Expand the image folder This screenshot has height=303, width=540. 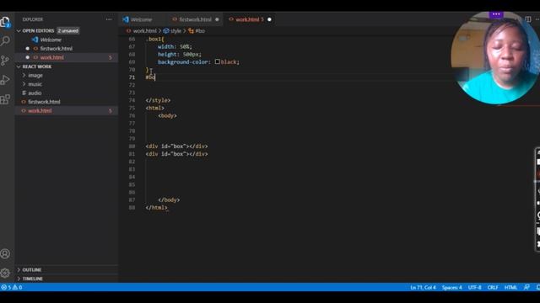tap(24, 75)
